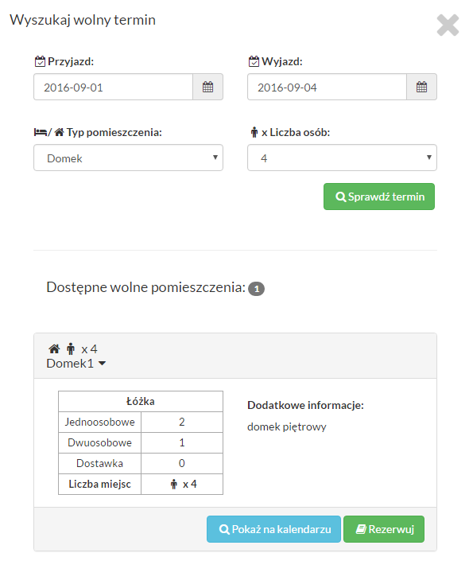Viewport: 469px width, 588px height.
Task: Click the available rooms count badge
Action: (x=257, y=289)
